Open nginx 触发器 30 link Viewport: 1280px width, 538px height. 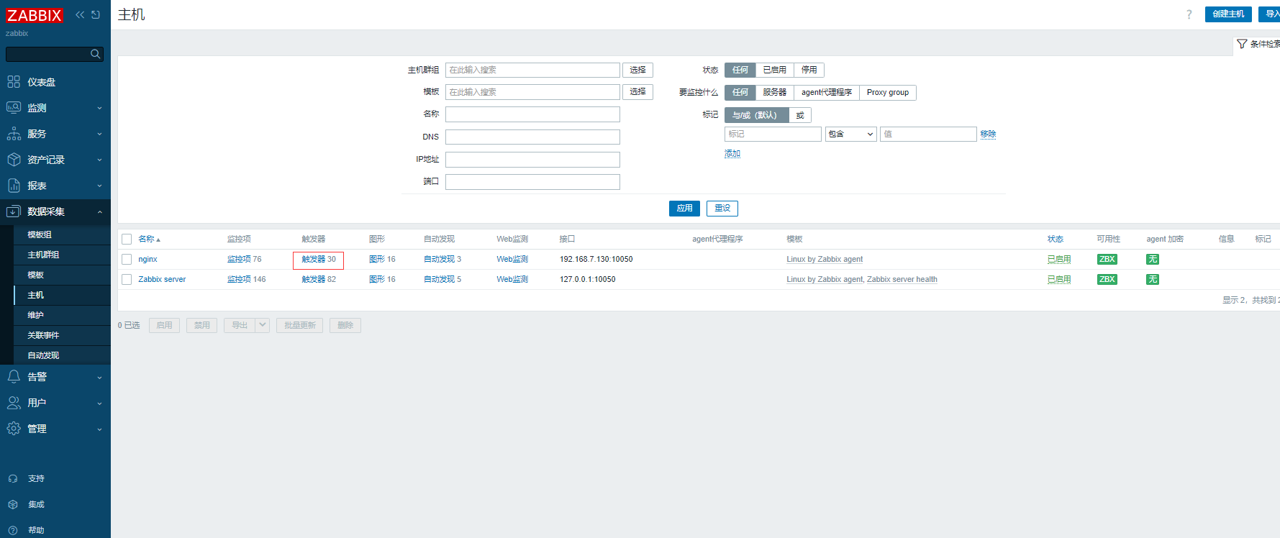click(x=319, y=260)
